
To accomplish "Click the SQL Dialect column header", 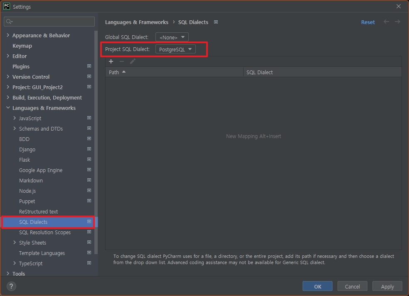I will click(x=323, y=72).
